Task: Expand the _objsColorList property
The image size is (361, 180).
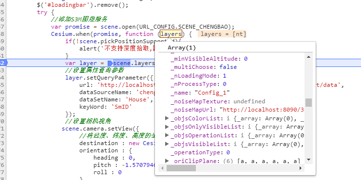Action: pos(167,118)
